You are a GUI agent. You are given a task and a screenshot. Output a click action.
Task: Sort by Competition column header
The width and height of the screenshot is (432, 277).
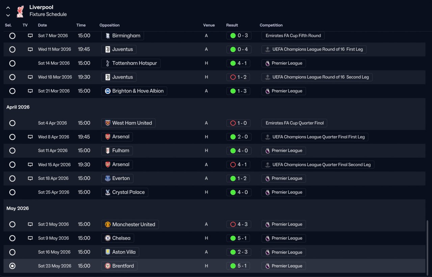271,25
